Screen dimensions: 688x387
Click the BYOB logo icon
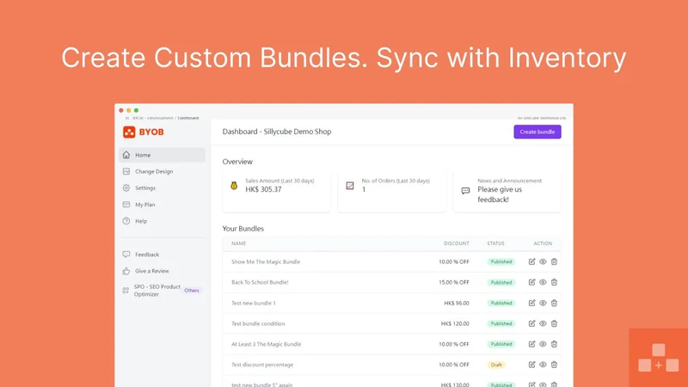click(x=129, y=132)
